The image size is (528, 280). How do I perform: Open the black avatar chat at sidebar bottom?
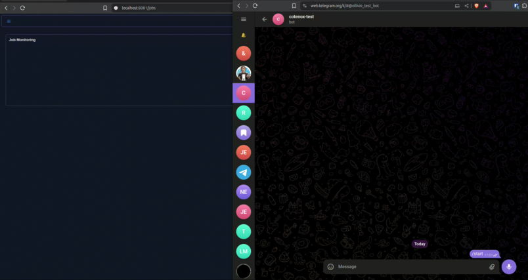(x=244, y=271)
